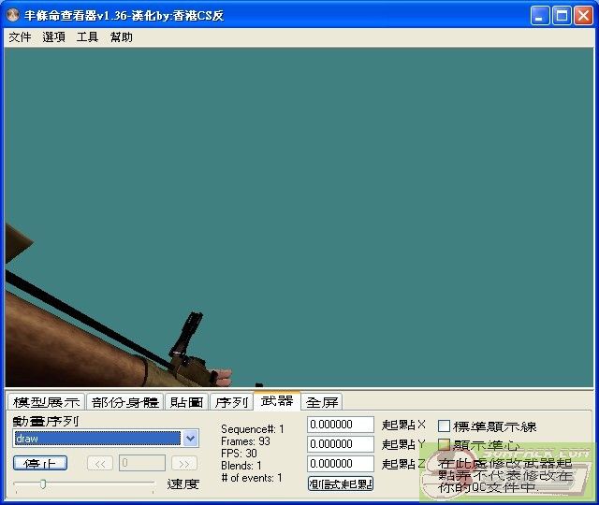Screen dimensions: 599x505
Task: Switch to the 模型展示 tab
Action: [46, 402]
